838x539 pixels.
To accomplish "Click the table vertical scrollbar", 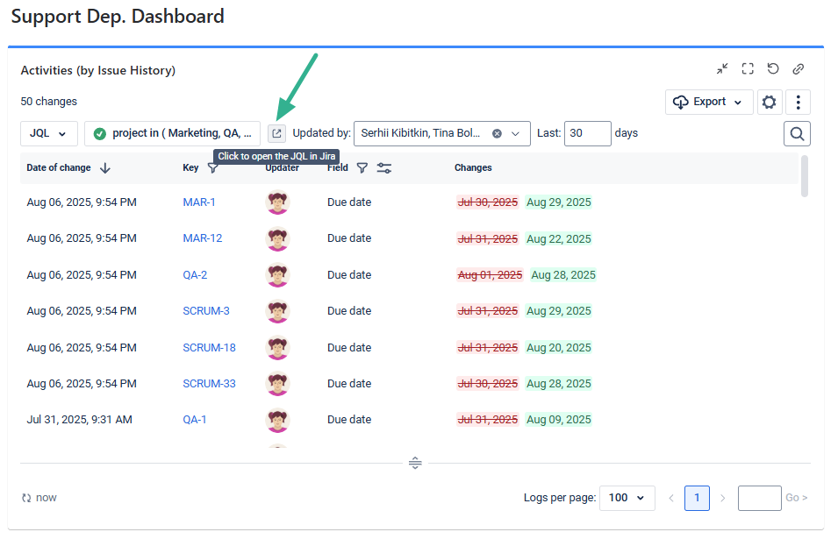I will [x=805, y=176].
